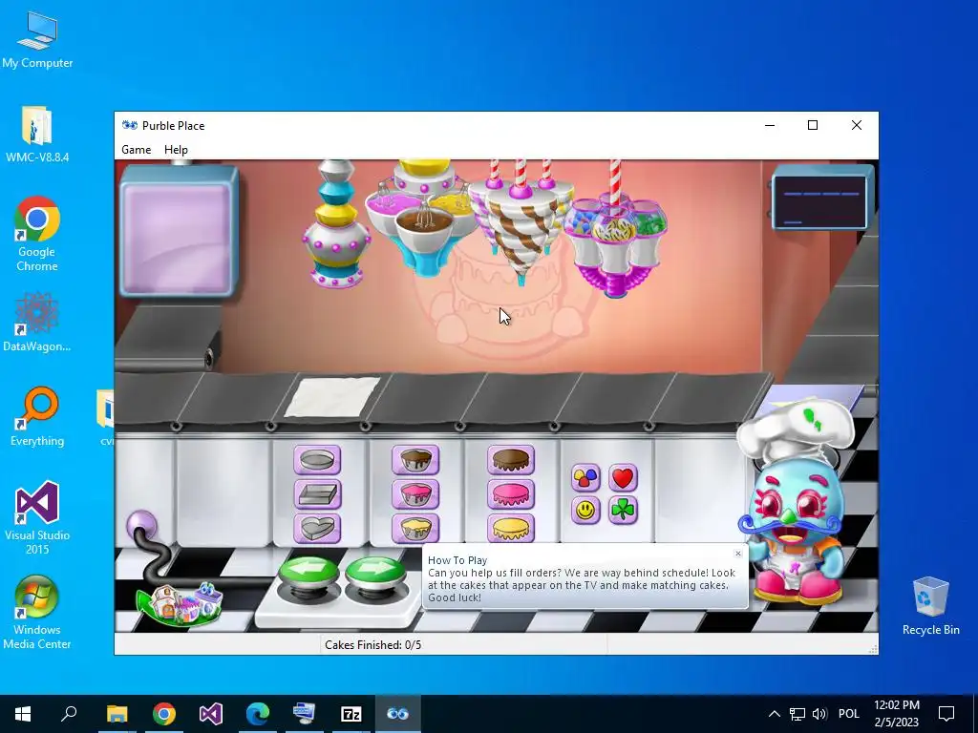Select the square cake pan button
This screenshot has height=733, width=978.
[x=317, y=495]
